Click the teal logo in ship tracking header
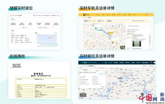 point(83,62)
